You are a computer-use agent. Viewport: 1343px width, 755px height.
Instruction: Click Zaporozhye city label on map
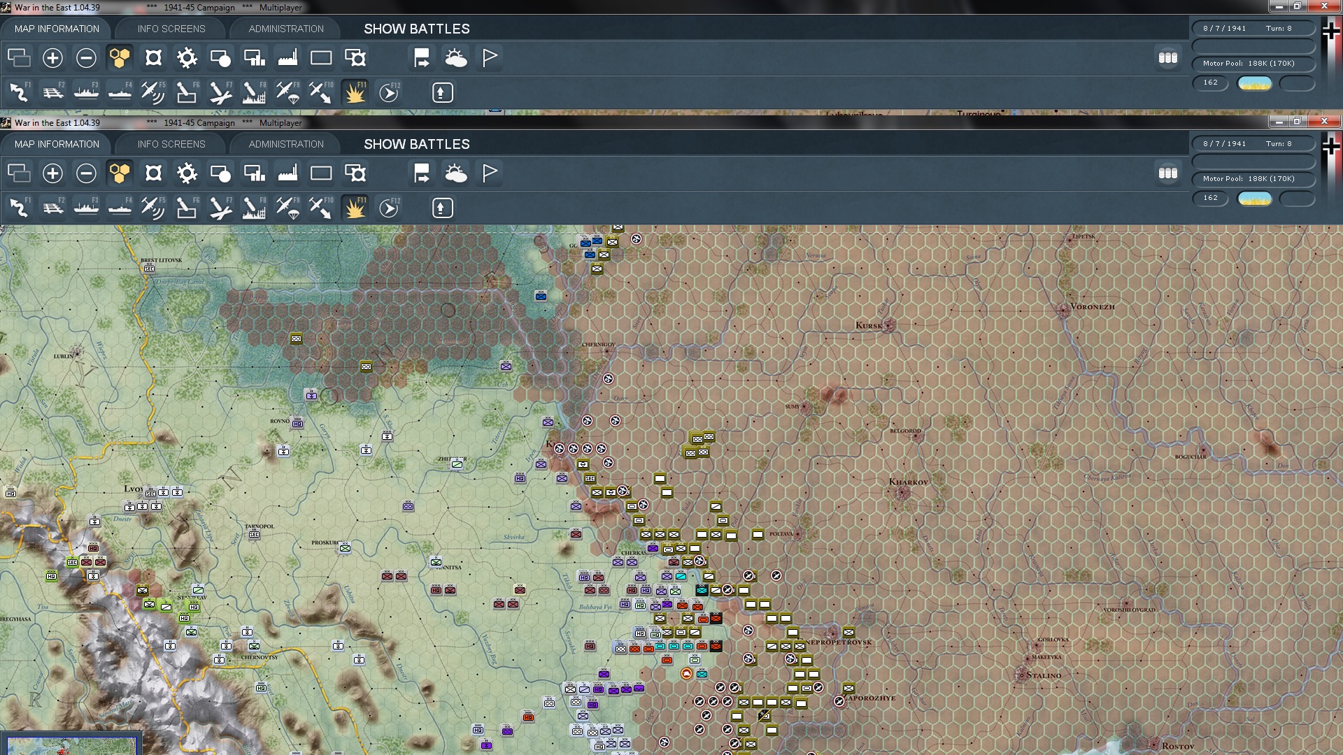pos(871,698)
